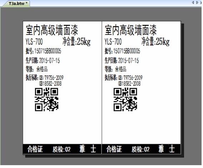This screenshot has height=168, width=203.
Task: Select left label title 室内高级墙面漆
Action: point(52,30)
